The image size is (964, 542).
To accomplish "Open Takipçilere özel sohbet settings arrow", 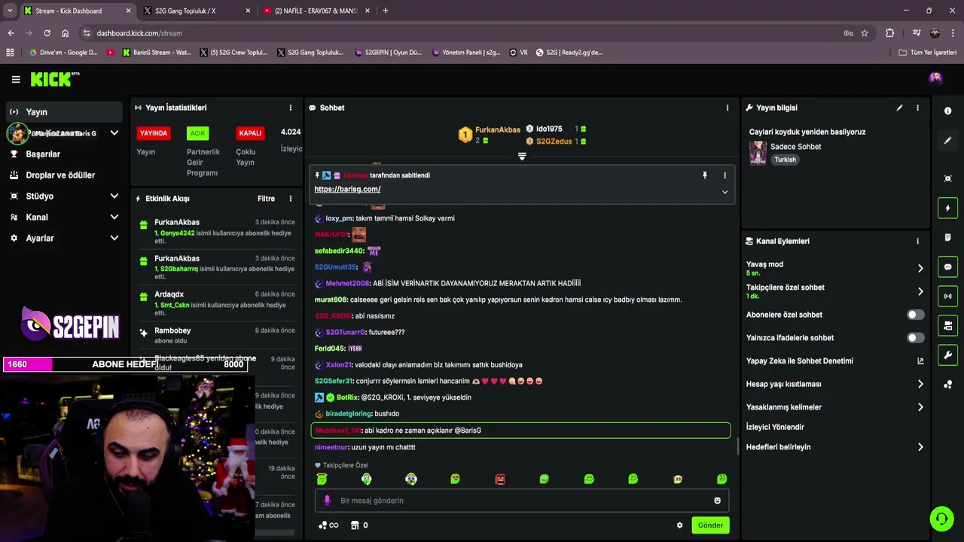I will click(920, 291).
